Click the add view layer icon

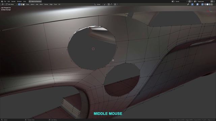[x=212, y=1]
